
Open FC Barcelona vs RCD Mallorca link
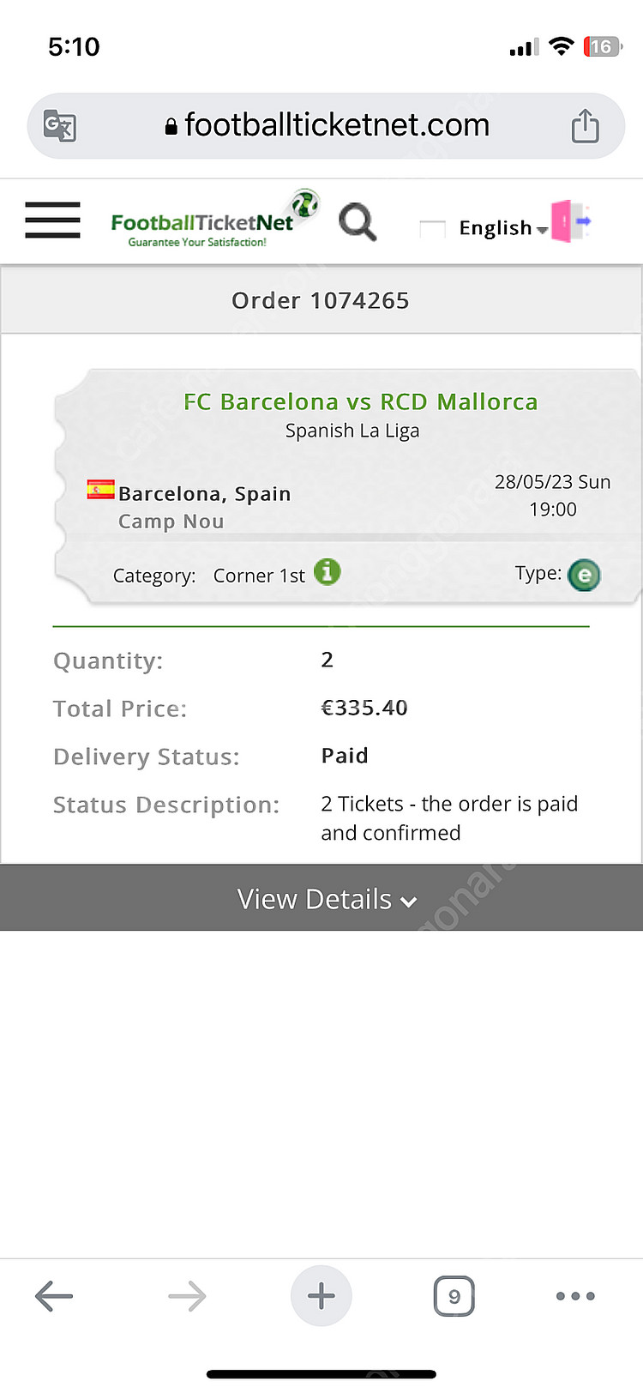361,401
